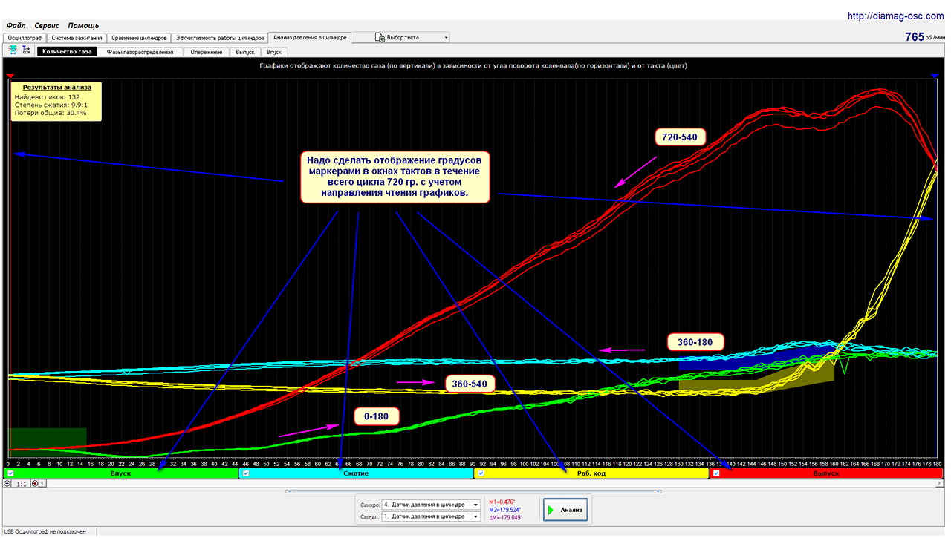The width and height of the screenshot is (951, 538).
Task: Switch to the Впуск sub-tab
Action: [x=274, y=52]
